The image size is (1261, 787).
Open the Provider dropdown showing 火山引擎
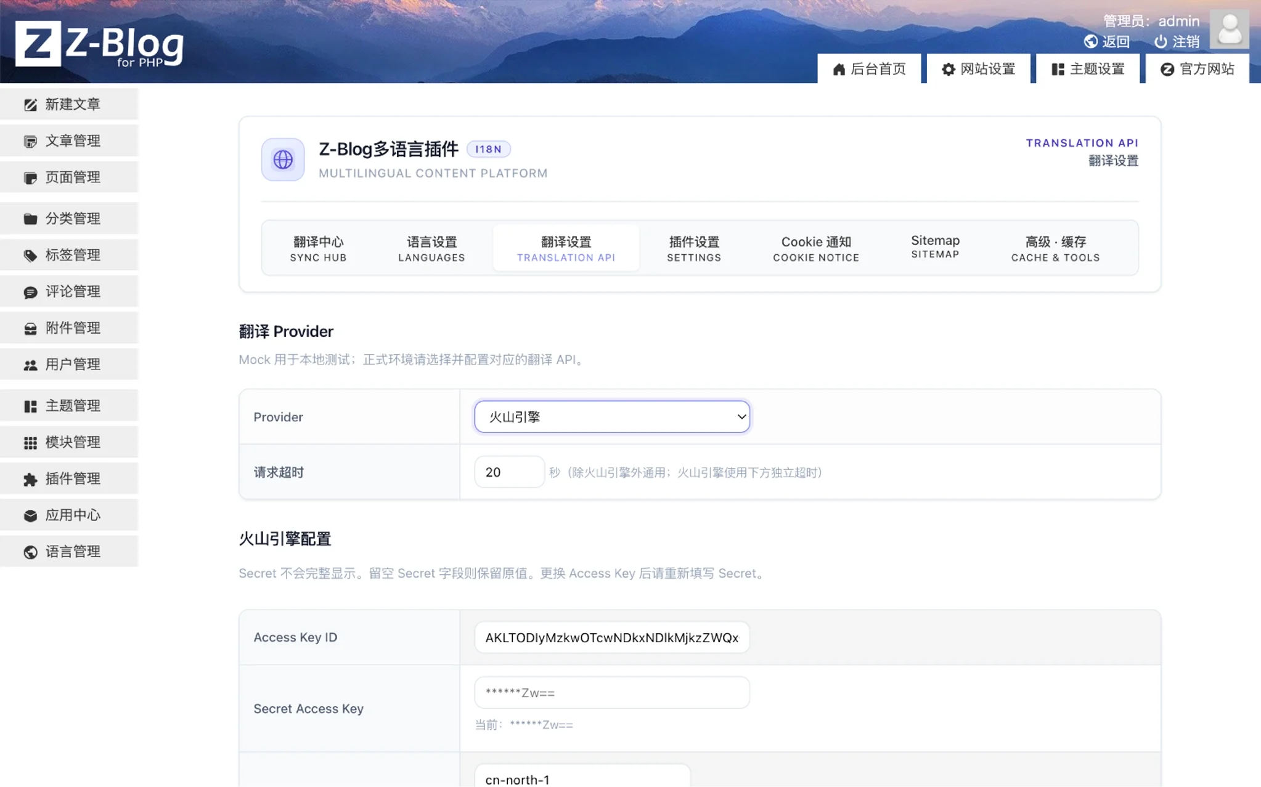coord(612,417)
